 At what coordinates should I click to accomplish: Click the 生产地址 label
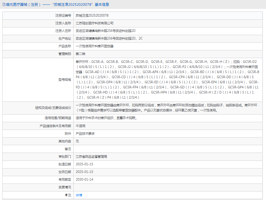[65, 39]
